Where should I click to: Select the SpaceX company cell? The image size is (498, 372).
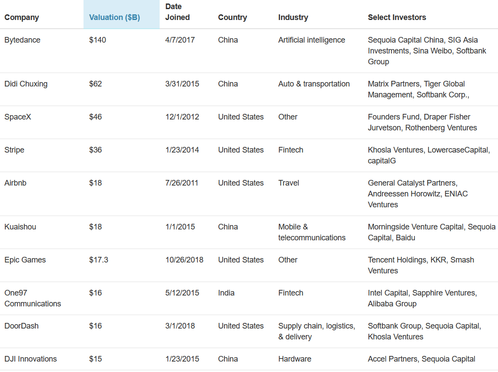tap(18, 117)
